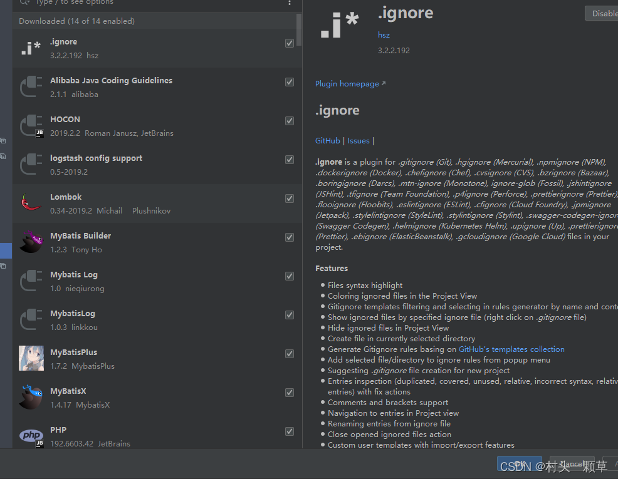The height and width of the screenshot is (479, 618).
Task: Open the plugin options three-dot menu
Action: pos(290,3)
